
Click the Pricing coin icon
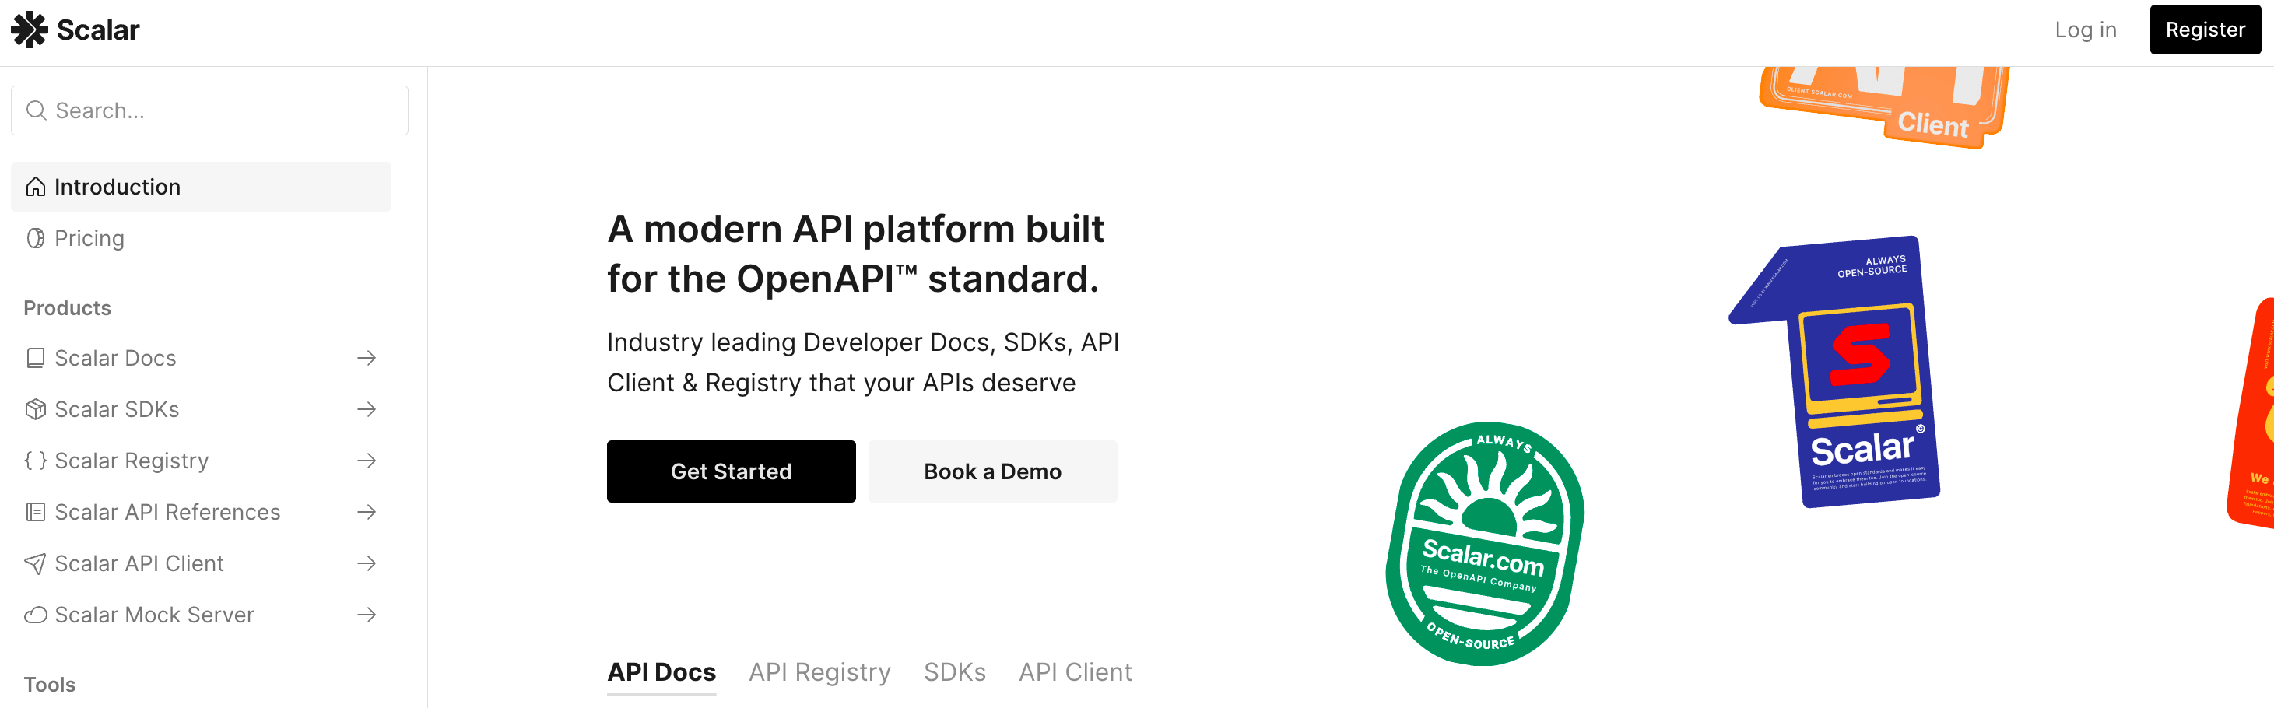[35, 238]
